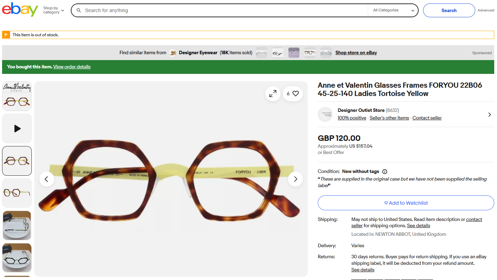This screenshot has width=497, height=280.
Task: Open See details link for returns
Action: (363, 270)
